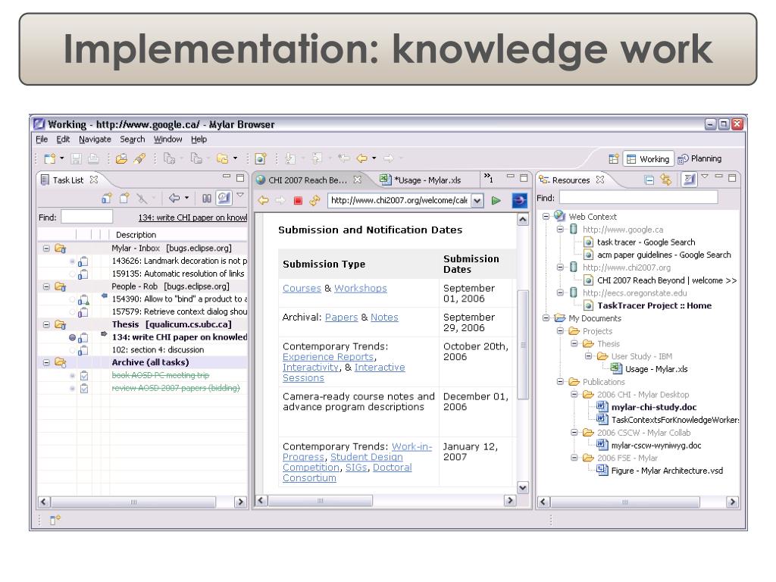Open the URL address dropdown
The image size is (776, 582).
477,200
